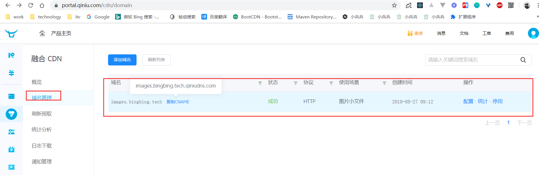Open the ABP Adblock Plus extension
The width and height of the screenshot is (539, 175).
coord(500,5)
